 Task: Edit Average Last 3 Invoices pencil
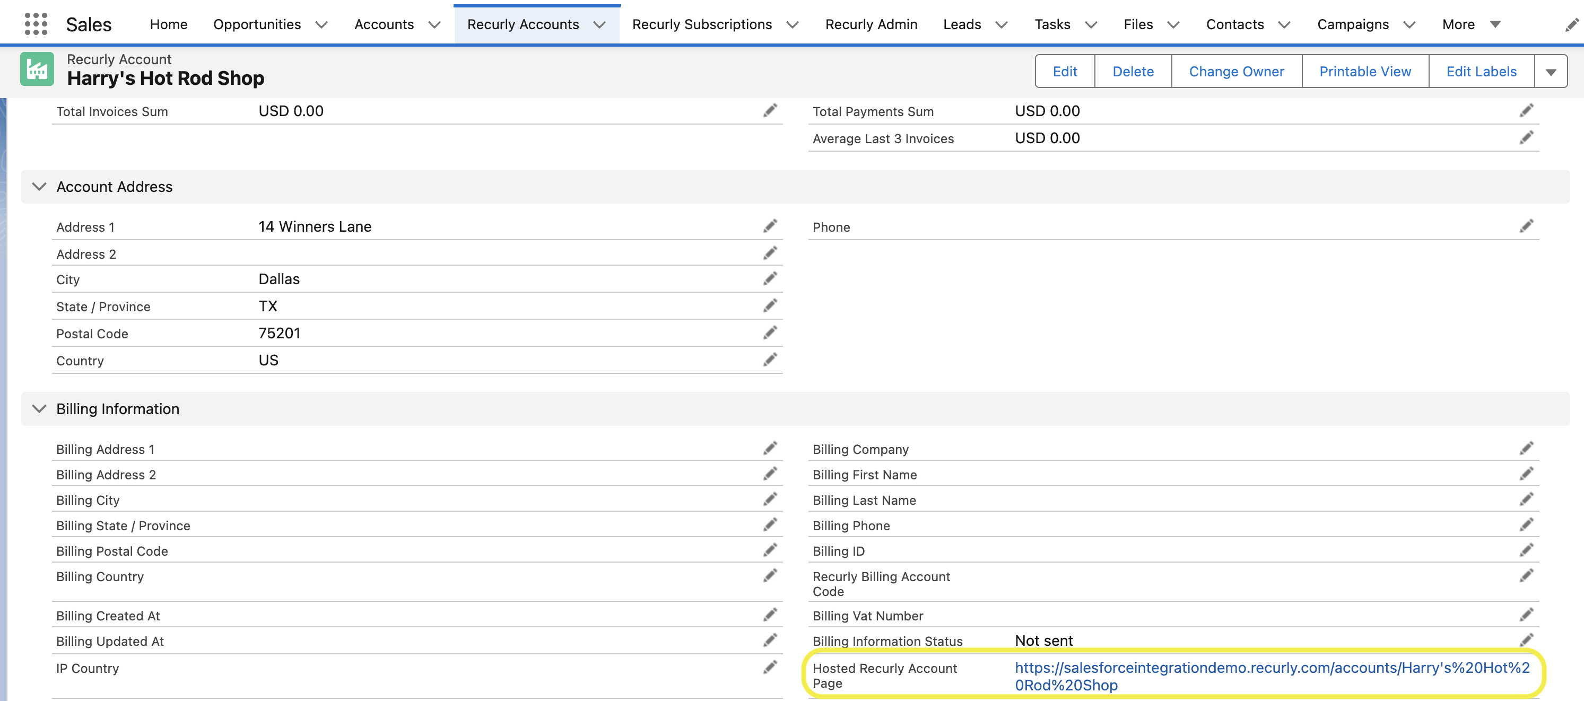click(1526, 138)
